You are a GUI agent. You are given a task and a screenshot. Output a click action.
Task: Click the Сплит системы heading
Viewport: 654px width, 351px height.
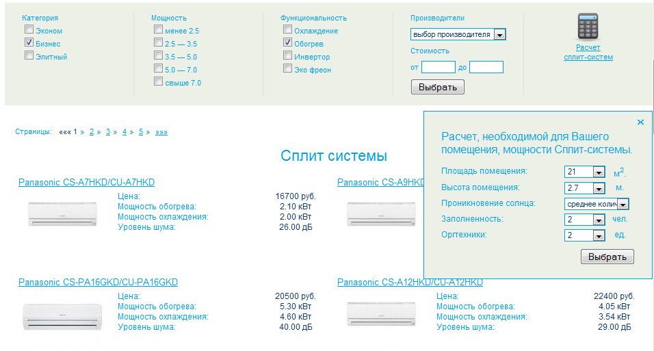tap(334, 156)
